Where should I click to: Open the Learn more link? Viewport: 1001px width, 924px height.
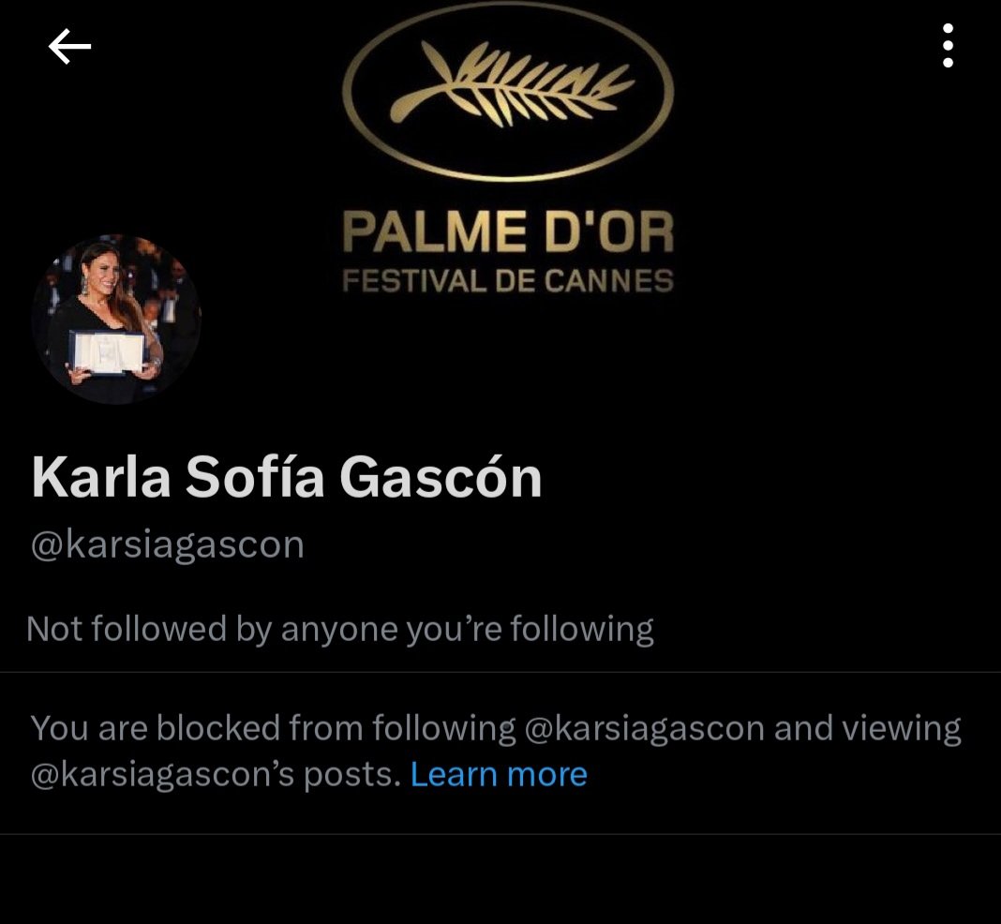coord(499,774)
